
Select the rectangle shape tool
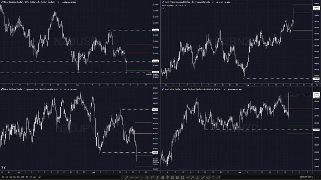(182, 177)
